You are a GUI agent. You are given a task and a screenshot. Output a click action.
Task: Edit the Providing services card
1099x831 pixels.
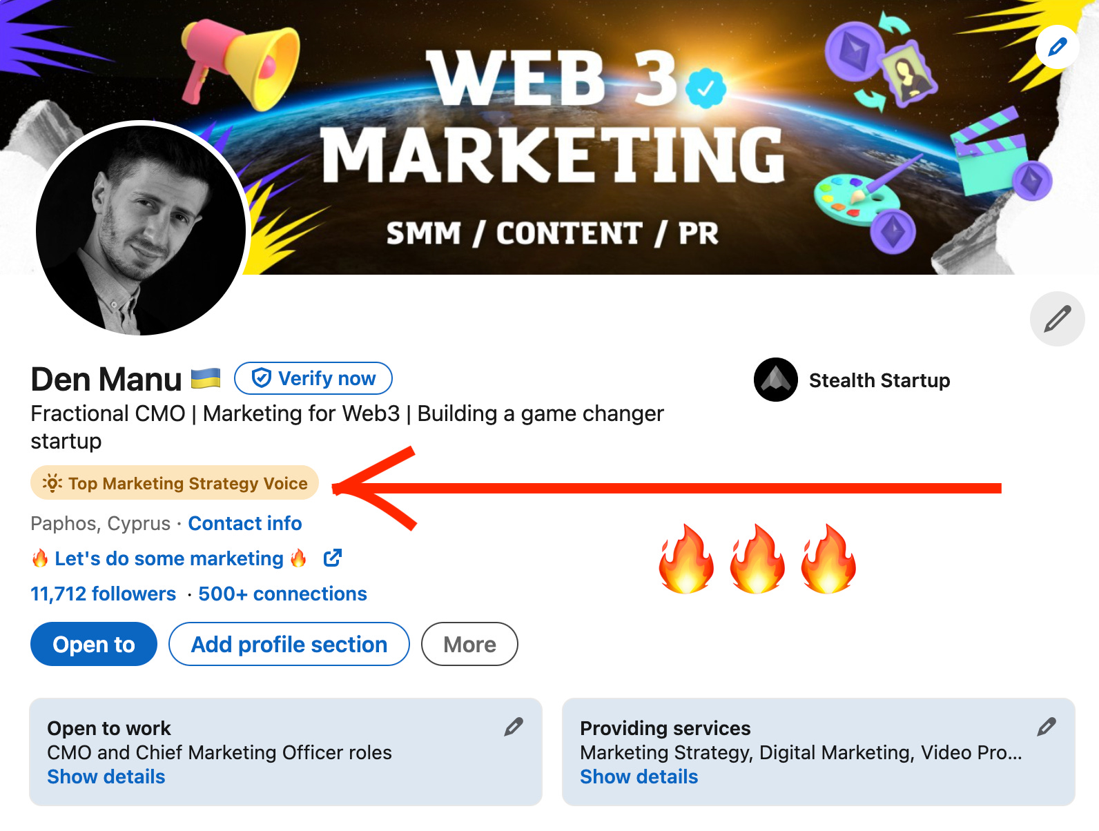1047,727
